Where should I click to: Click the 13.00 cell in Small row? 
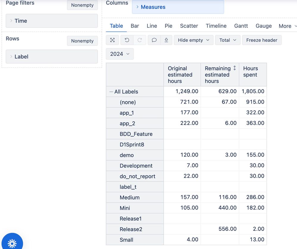point(253,239)
